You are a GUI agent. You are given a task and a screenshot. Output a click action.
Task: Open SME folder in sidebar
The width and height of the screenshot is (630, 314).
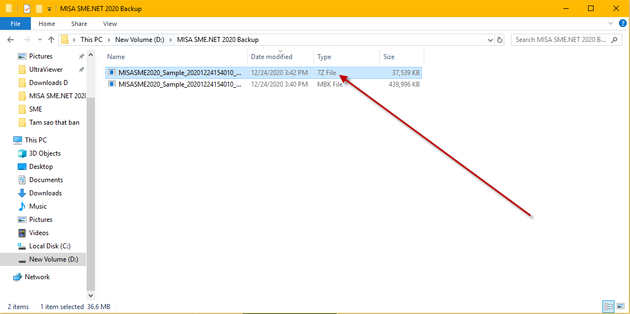point(35,109)
